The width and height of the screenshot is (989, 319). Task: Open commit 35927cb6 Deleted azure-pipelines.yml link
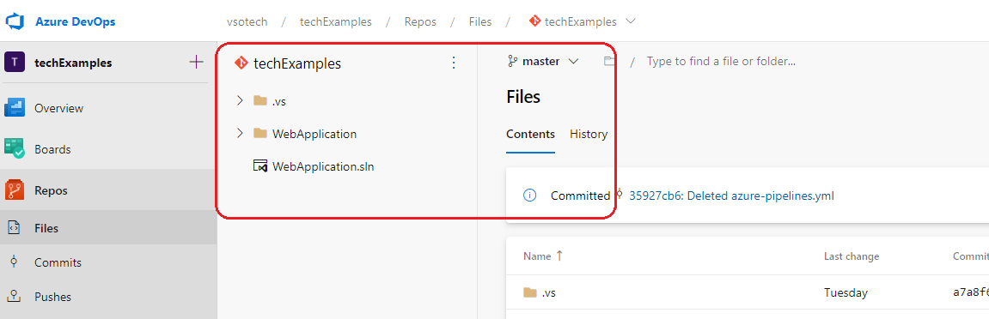(732, 196)
